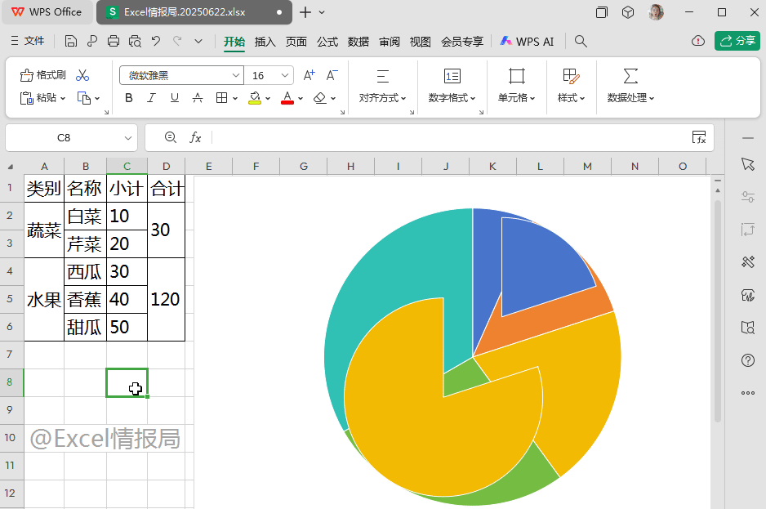The image size is (766, 509).
Task: Switch to the 视图 tab
Action: point(421,42)
